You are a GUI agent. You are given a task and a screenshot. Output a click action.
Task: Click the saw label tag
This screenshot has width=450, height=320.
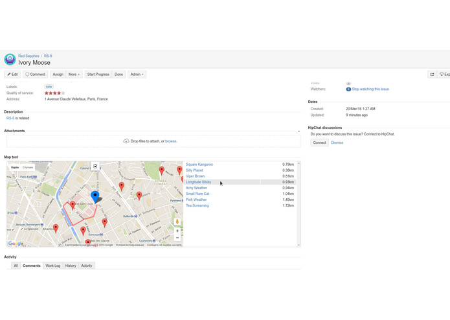pos(49,87)
